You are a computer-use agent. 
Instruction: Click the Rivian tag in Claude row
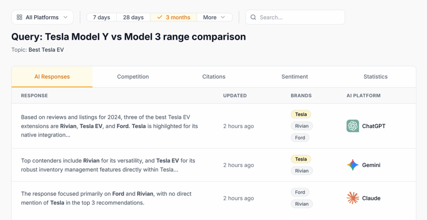click(302, 204)
